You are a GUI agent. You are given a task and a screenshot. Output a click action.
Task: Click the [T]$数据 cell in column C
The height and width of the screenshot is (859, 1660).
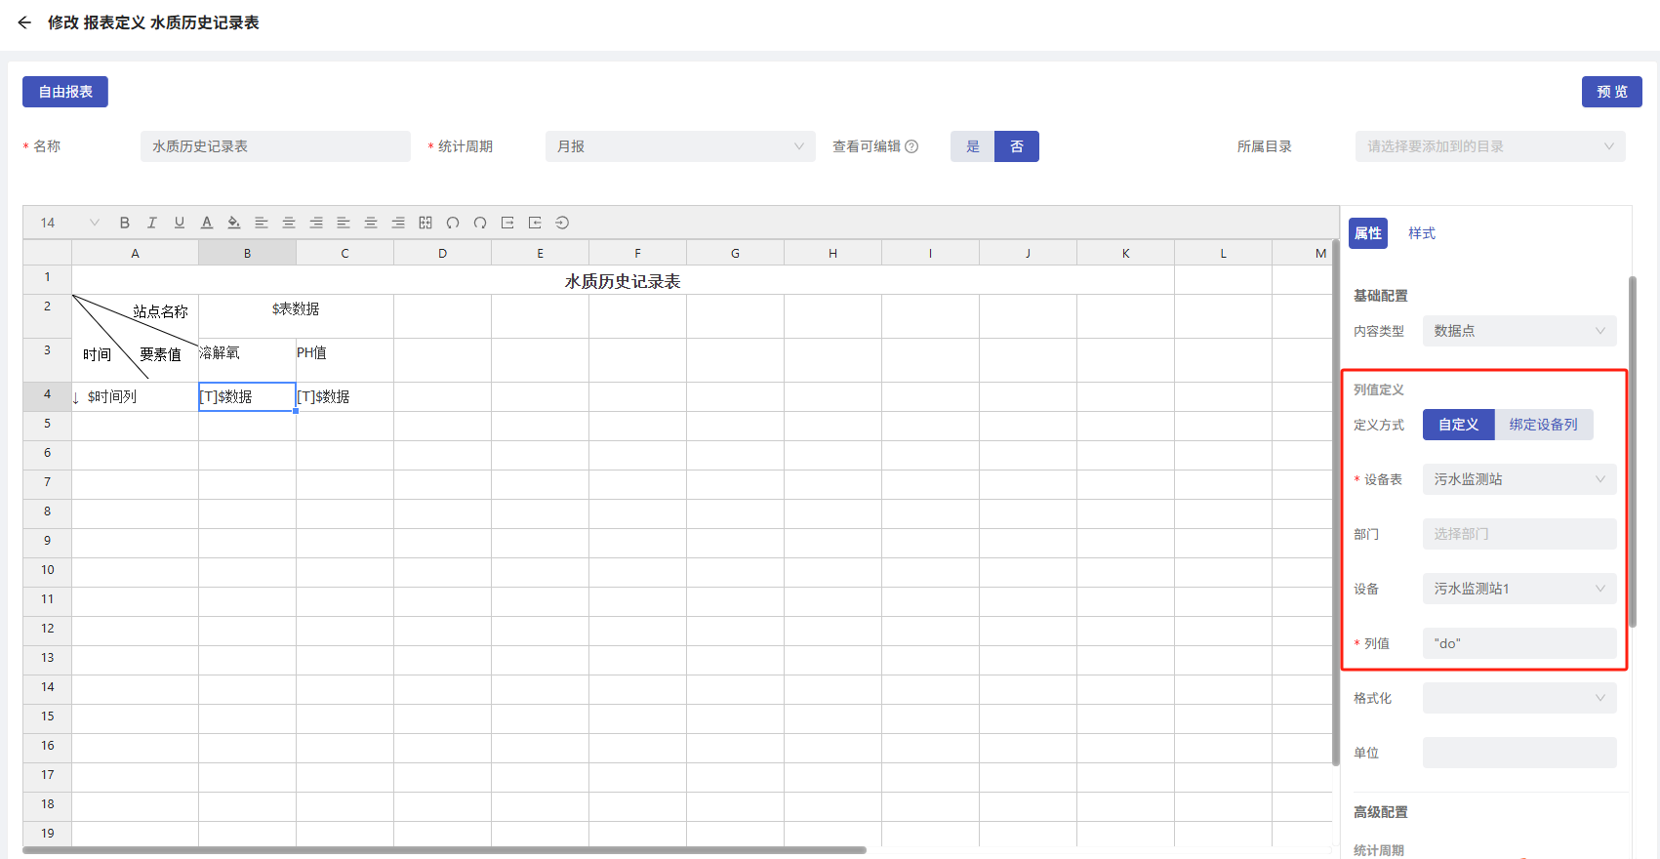tap(345, 397)
